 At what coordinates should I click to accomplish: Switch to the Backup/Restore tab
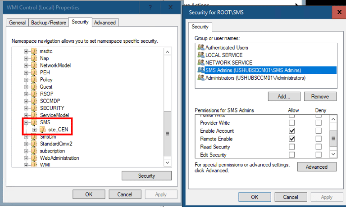click(49, 22)
